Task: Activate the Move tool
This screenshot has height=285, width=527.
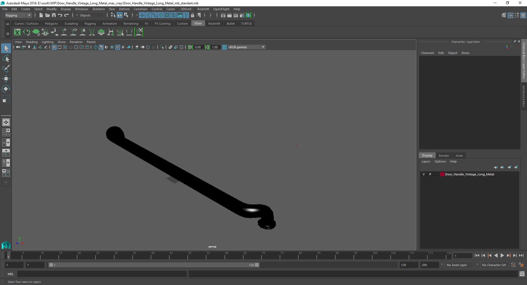Action: click(6, 79)
